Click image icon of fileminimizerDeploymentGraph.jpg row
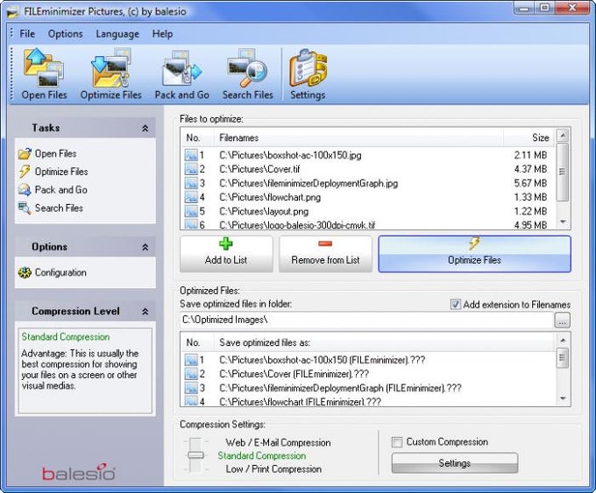The image size is (596, 493). (x=191, y=183)
